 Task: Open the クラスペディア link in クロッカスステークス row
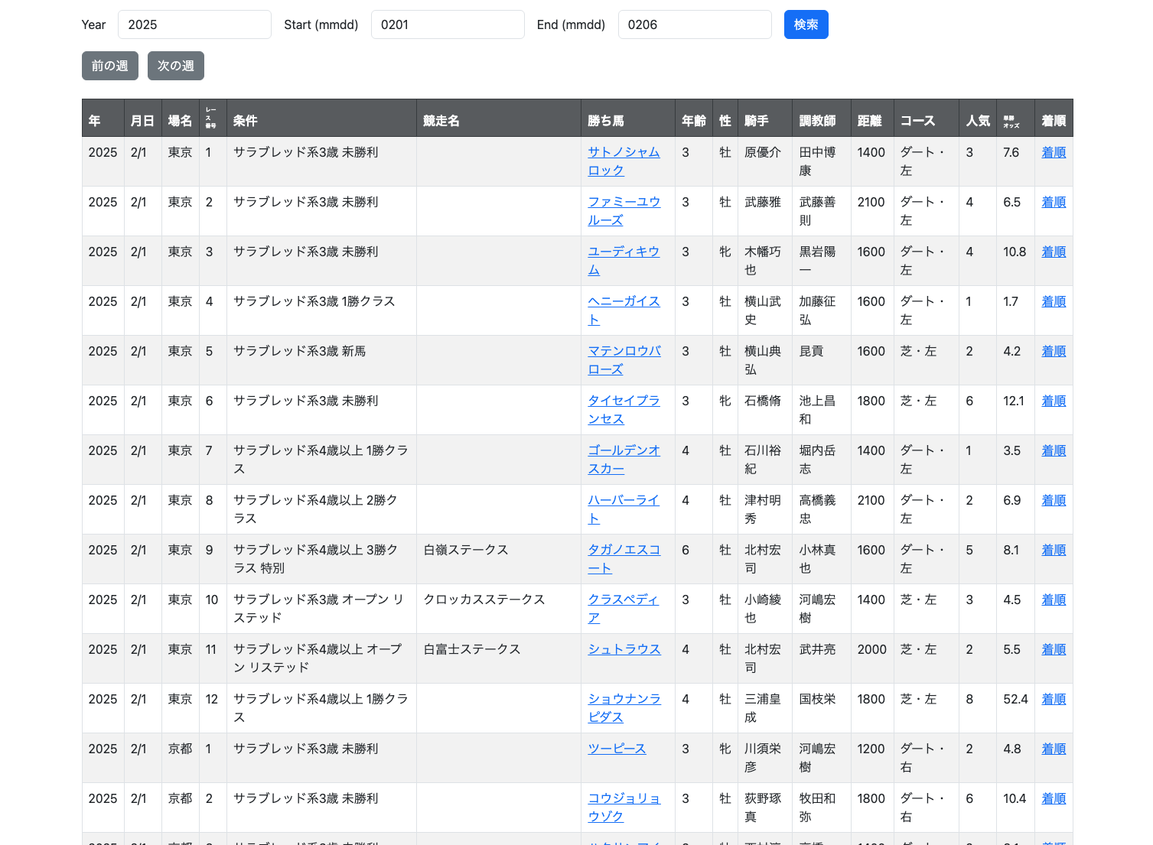tap(624, 609)
